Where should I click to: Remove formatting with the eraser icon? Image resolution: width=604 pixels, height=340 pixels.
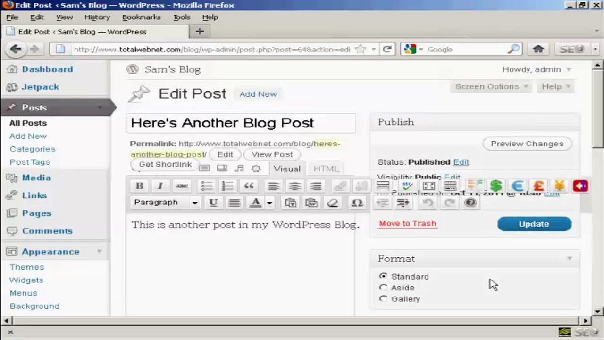[333, 203]
